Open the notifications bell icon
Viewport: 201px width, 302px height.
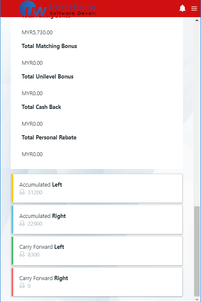182,8
